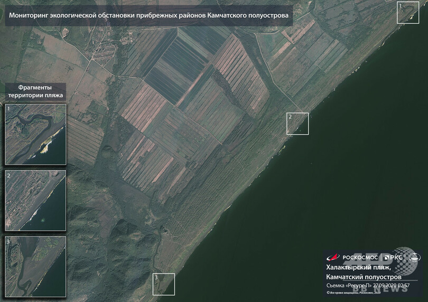Click the 'Фрагменты территории пляжа' heading
The height and width of the screenshot is (302, 428).
(x=36, y=91)
